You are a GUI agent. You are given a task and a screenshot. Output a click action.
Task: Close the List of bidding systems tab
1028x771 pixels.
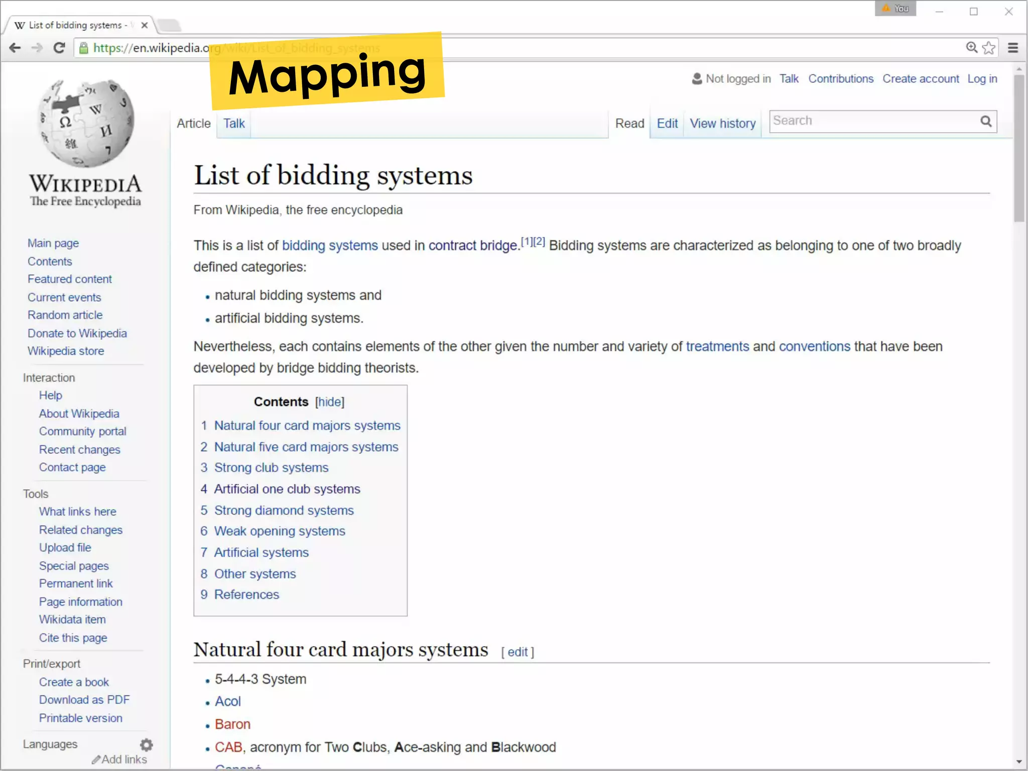tap(145, 25)
